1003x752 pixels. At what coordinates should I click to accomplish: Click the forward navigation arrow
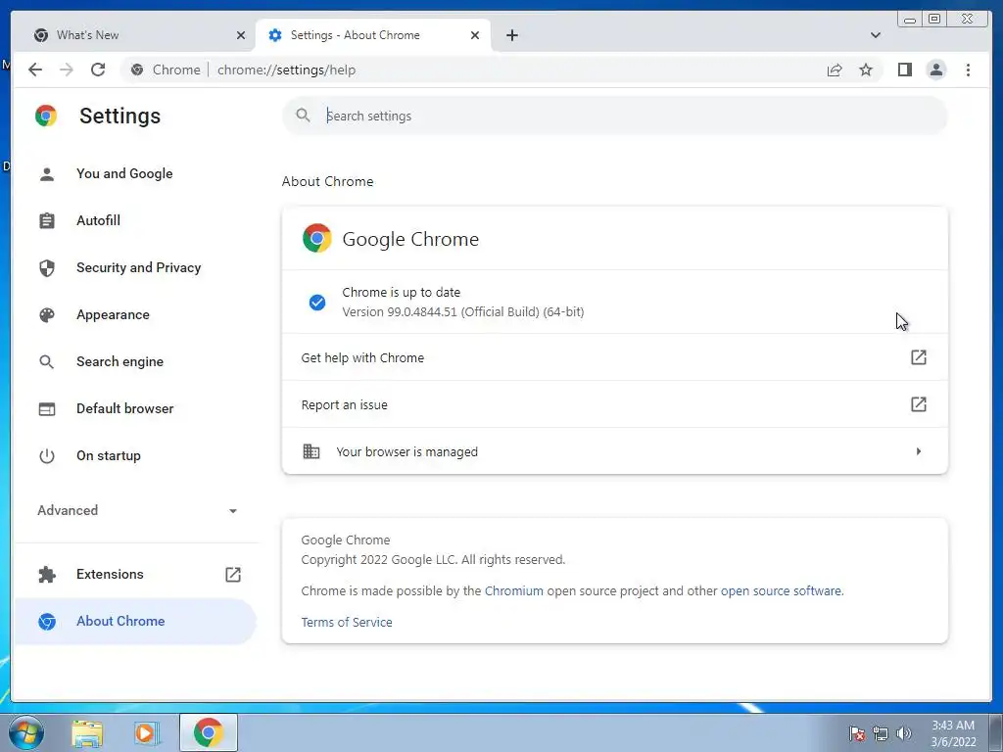click(x=67, y=70)
